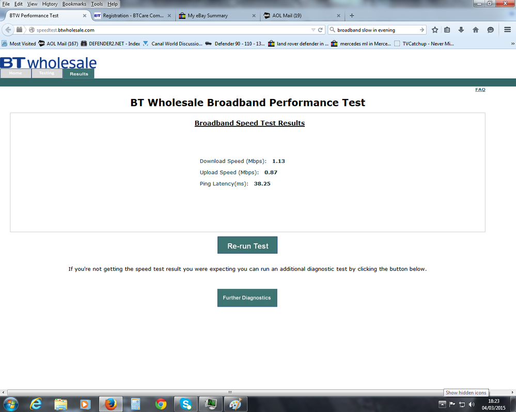Go to the Firefox Home icon
Image resolution: width=516 pixels, height=412 pixels.
coord(476,30)
